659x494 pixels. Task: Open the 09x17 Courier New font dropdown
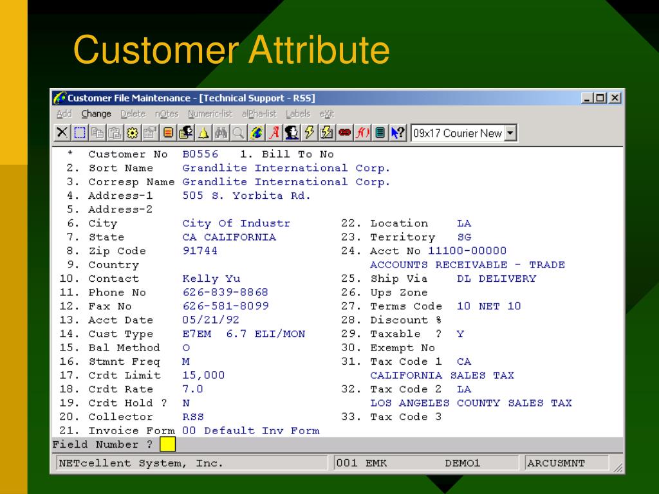pyautogui.click(x=510, y=133)
